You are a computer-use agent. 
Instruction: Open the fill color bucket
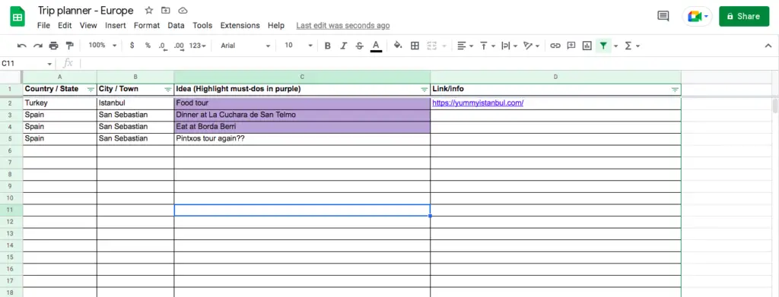coord(398,46)
